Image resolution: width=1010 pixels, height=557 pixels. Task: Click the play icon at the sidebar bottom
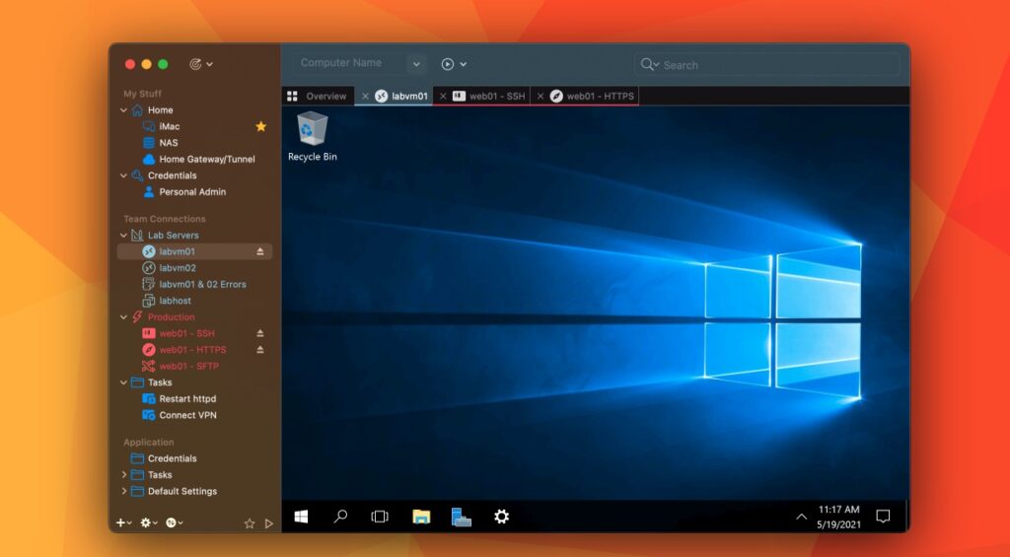(x=269, y=523)
